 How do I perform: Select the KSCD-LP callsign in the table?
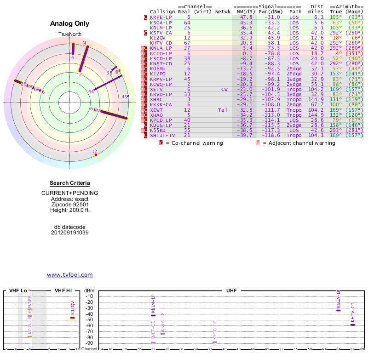coord(161,59)
